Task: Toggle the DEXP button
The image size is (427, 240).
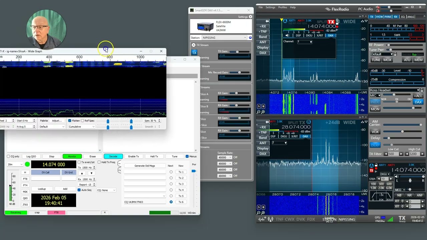Action: (375, 145)
